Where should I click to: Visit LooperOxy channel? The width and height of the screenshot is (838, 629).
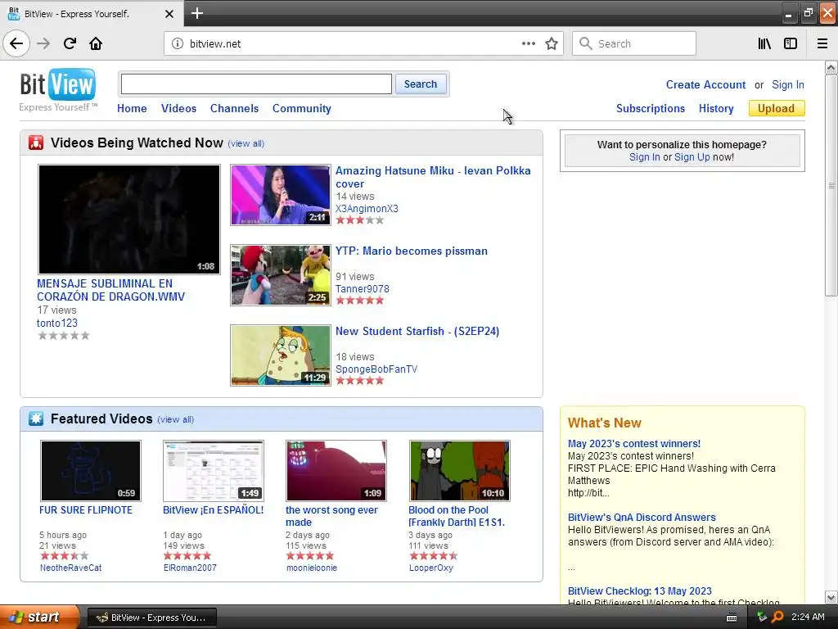click(430, 568)
